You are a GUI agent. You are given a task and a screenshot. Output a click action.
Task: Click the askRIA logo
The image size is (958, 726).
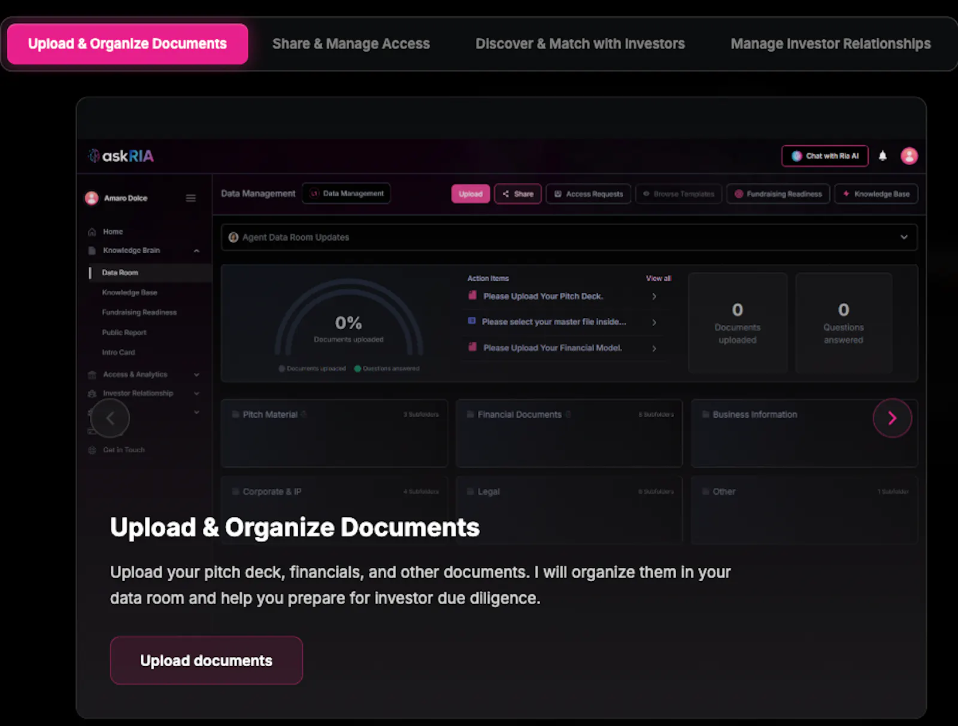click(x=121, y=156)
